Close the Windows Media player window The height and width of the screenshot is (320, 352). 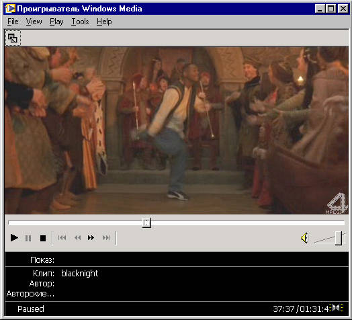[343, 9]
